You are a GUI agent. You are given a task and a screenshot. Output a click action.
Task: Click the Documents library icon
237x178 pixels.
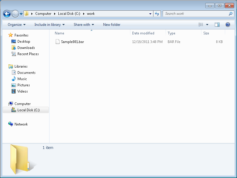coord(14,72)
